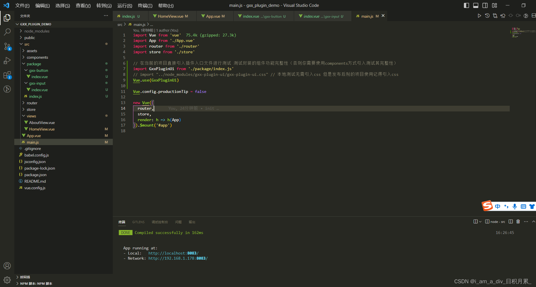The image size is (536, 287).
Task: Open the GitLens view in activity bar
Action: pos(7,89)
